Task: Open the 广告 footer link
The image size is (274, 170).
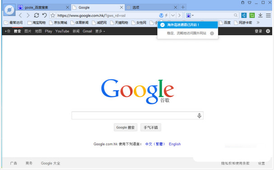Action: [x=14, y=163]
